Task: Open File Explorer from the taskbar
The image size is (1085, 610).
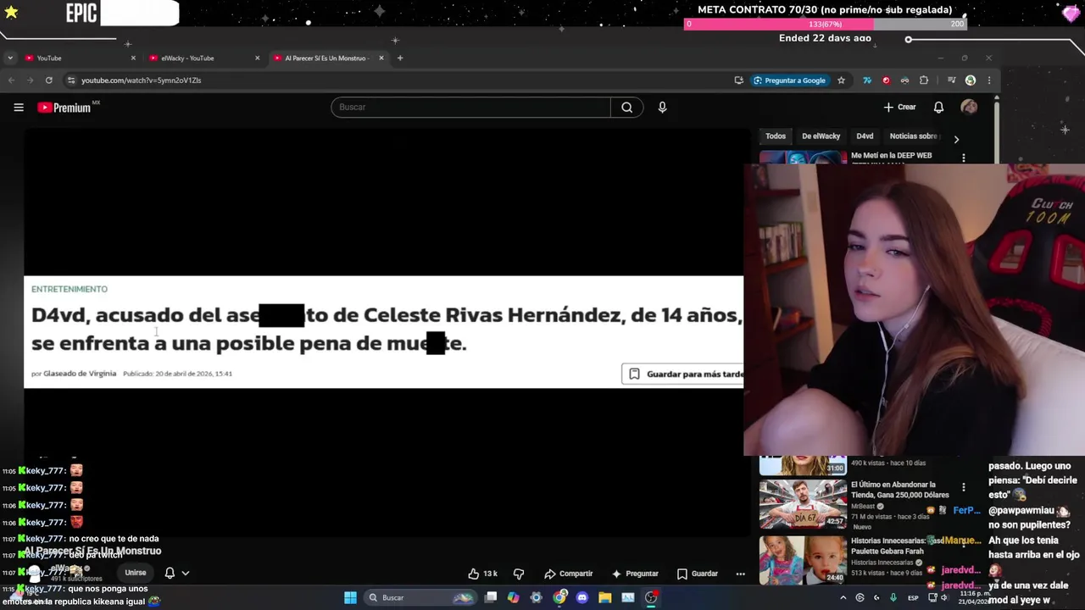Action: (x=604, y=597)
